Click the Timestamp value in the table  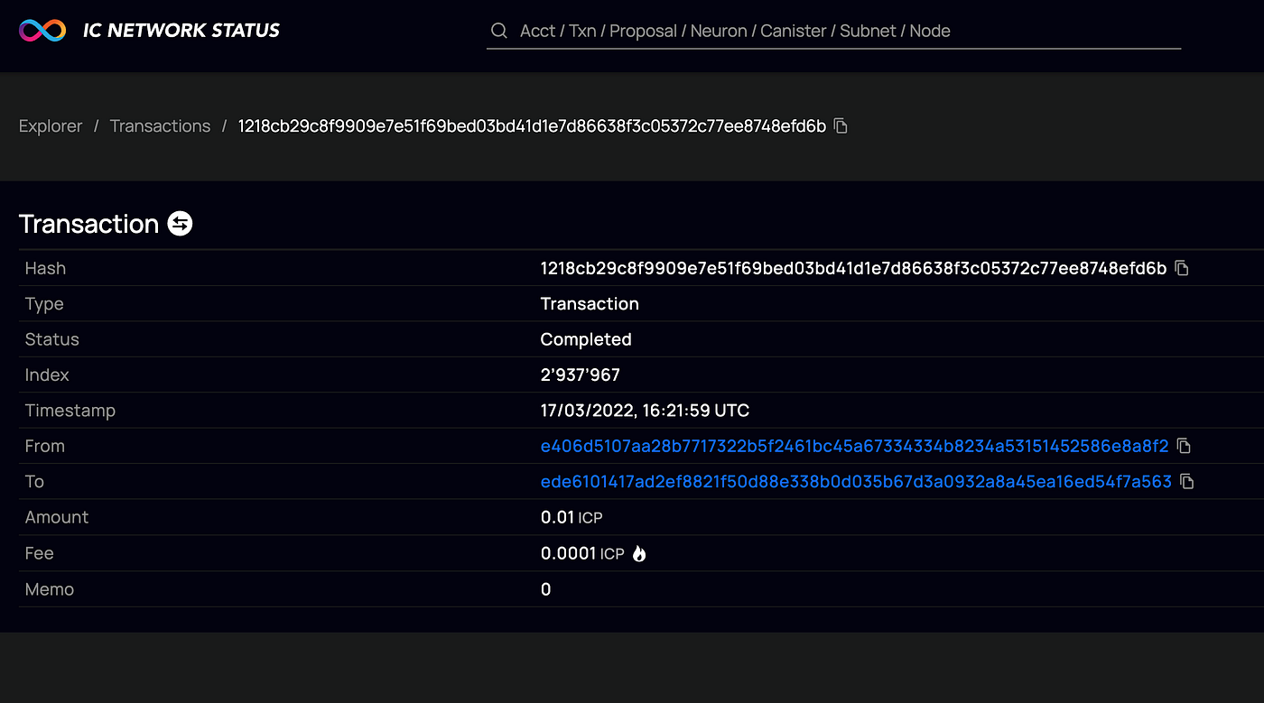pyautogui.click(x=645, y=410)
